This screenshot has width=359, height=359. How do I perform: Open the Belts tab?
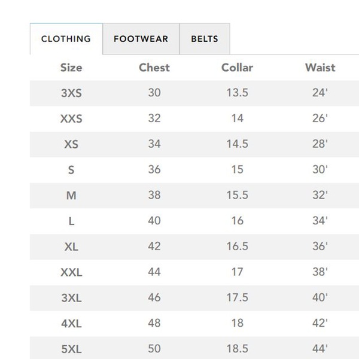coord(204,39)
